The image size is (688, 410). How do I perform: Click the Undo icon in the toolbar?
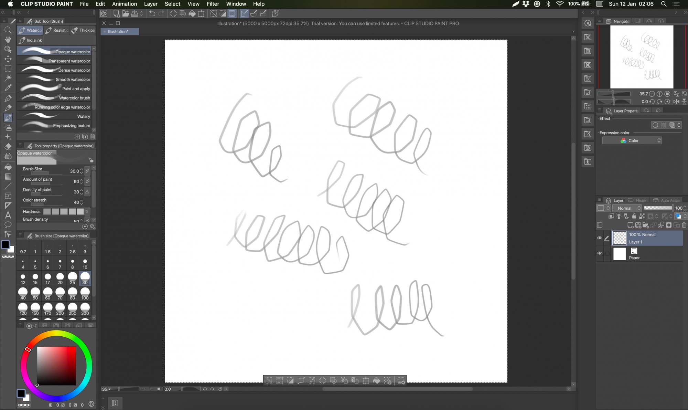click(x=152, y=13)
